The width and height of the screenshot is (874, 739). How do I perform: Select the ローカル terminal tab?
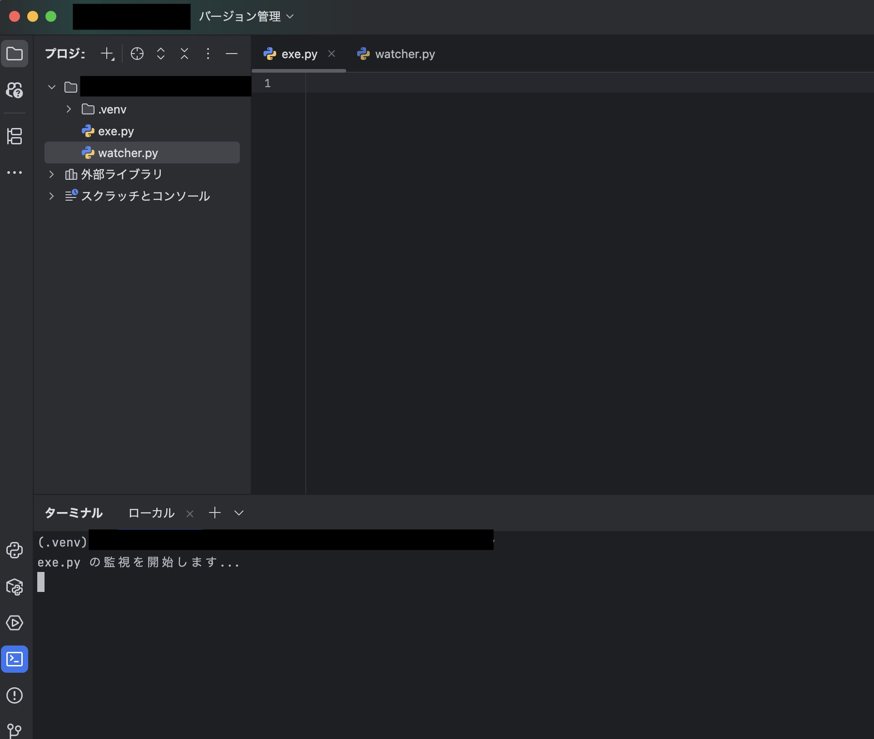click(151, 513)
